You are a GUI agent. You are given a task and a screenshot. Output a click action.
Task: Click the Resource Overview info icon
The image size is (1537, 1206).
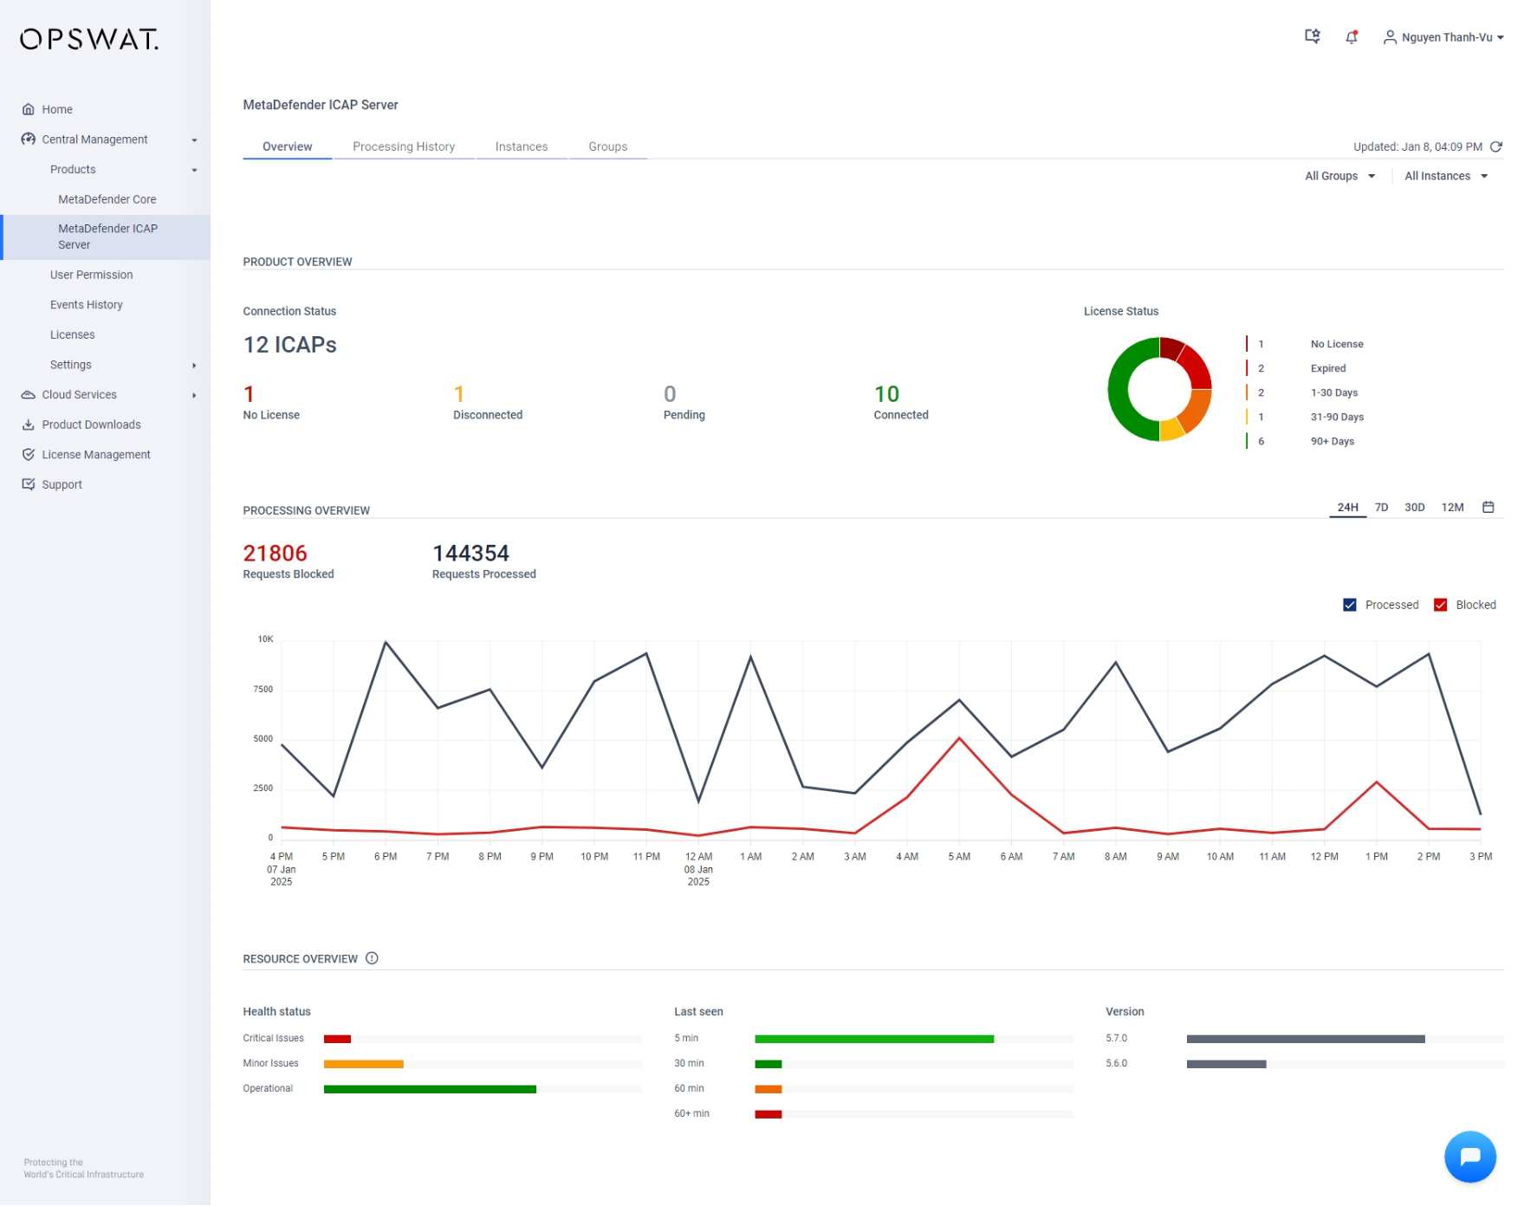[x=372, y=958]
